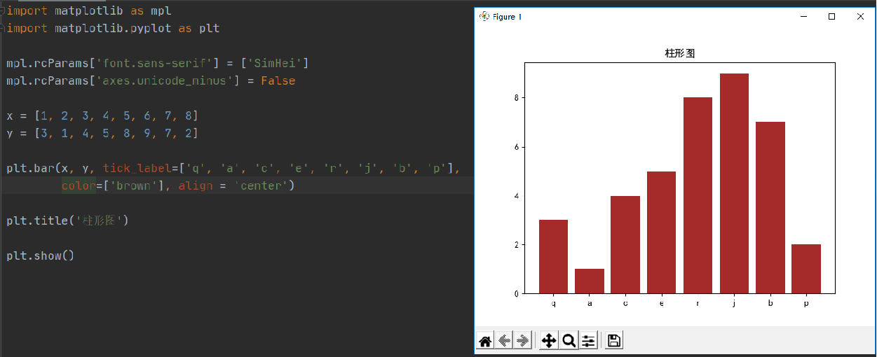Go back to previous view arrow

(504, 341)
